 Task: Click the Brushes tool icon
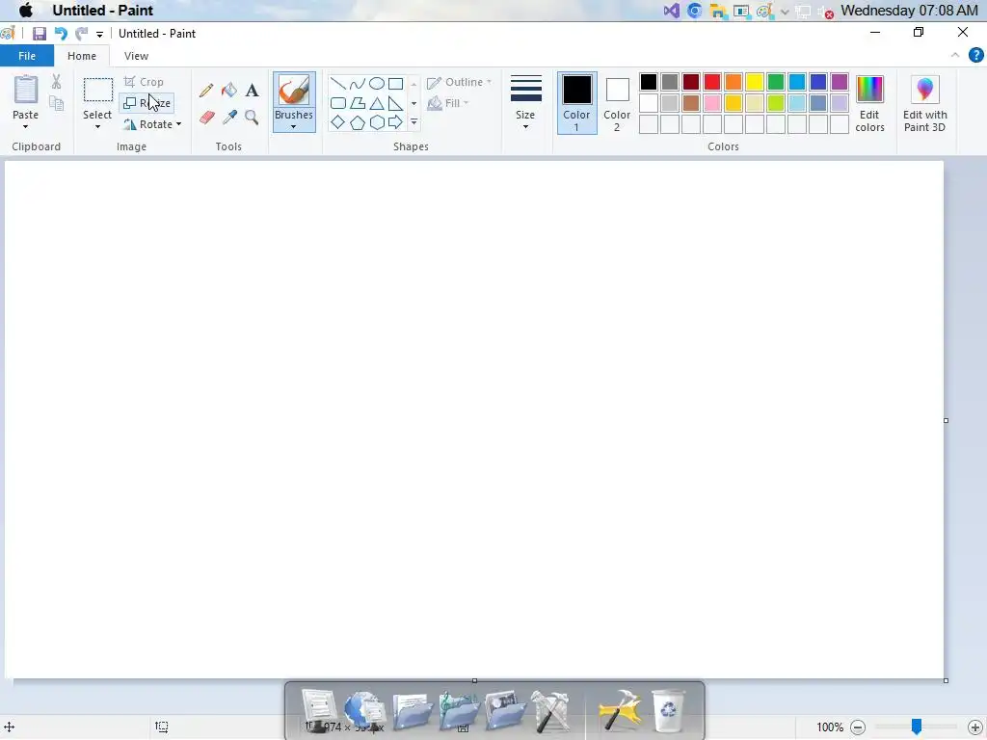coord(294,90)
